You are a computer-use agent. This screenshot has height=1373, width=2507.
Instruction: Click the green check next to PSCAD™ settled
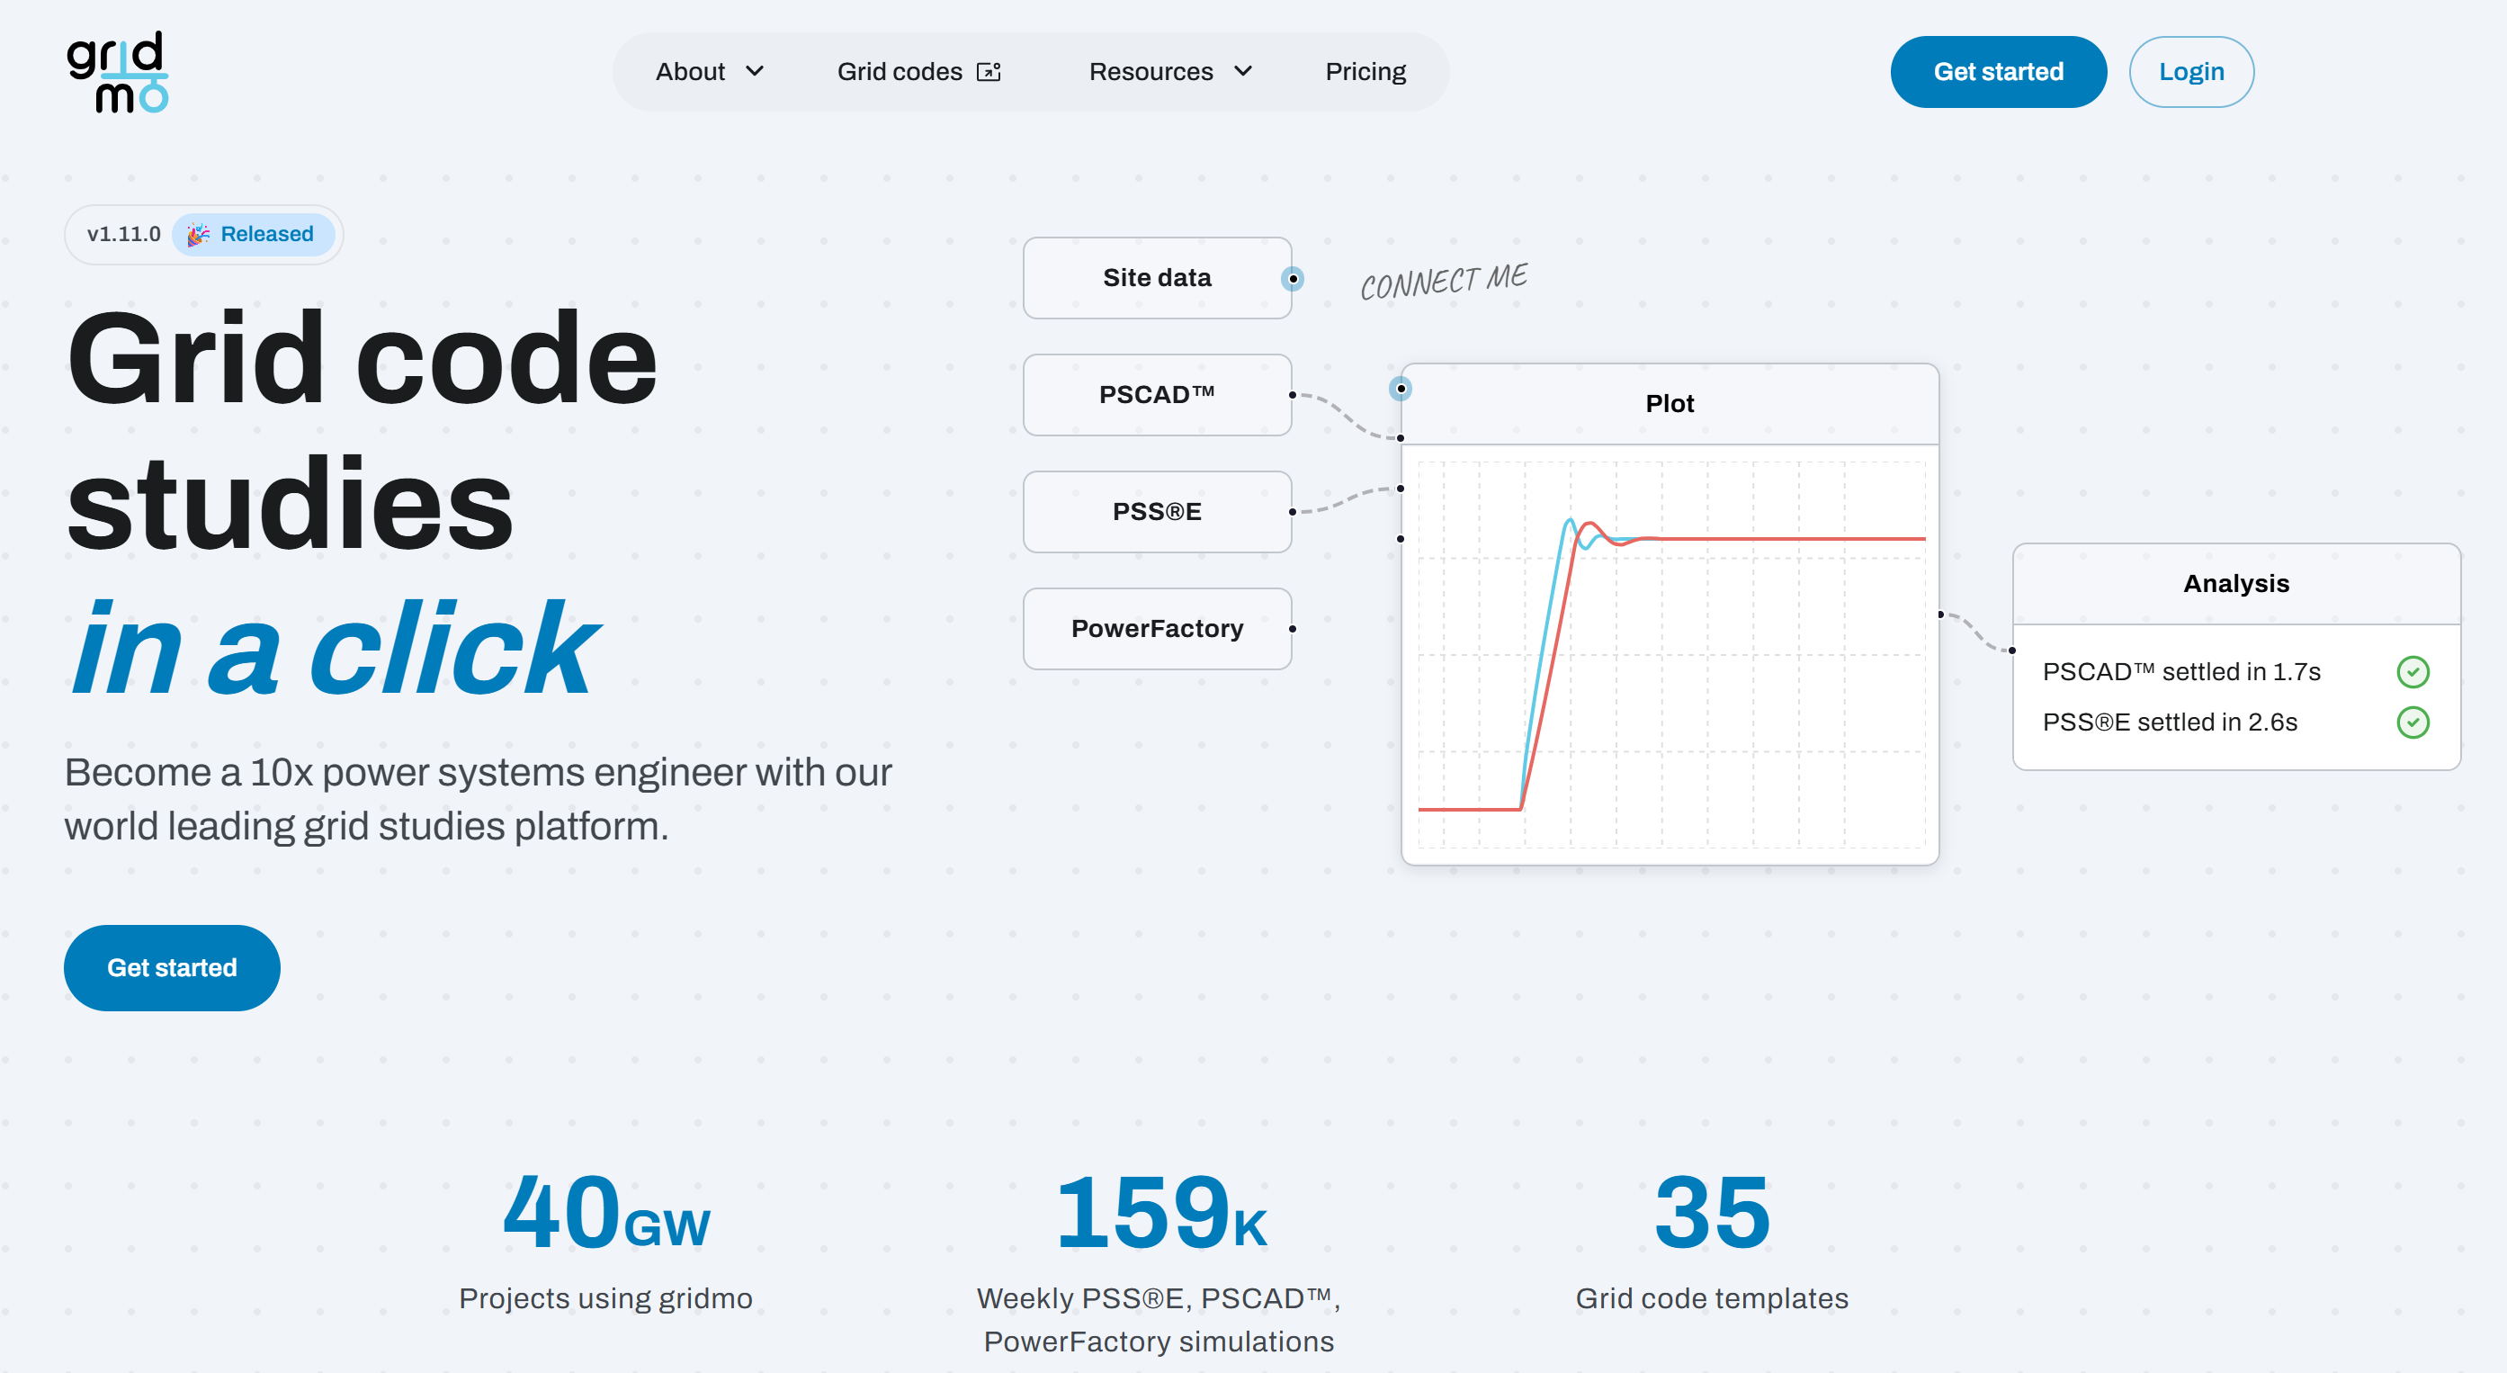tap(2413, 672)
